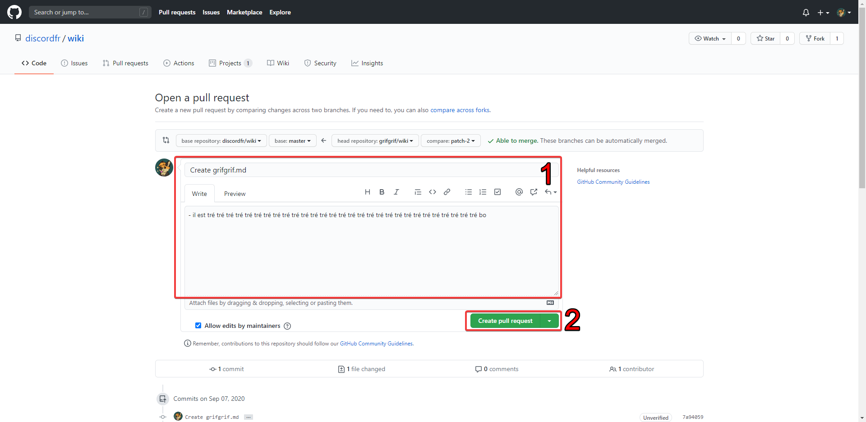Click into the pull request description textarea
866x422 pixels.
pos(372,251)
